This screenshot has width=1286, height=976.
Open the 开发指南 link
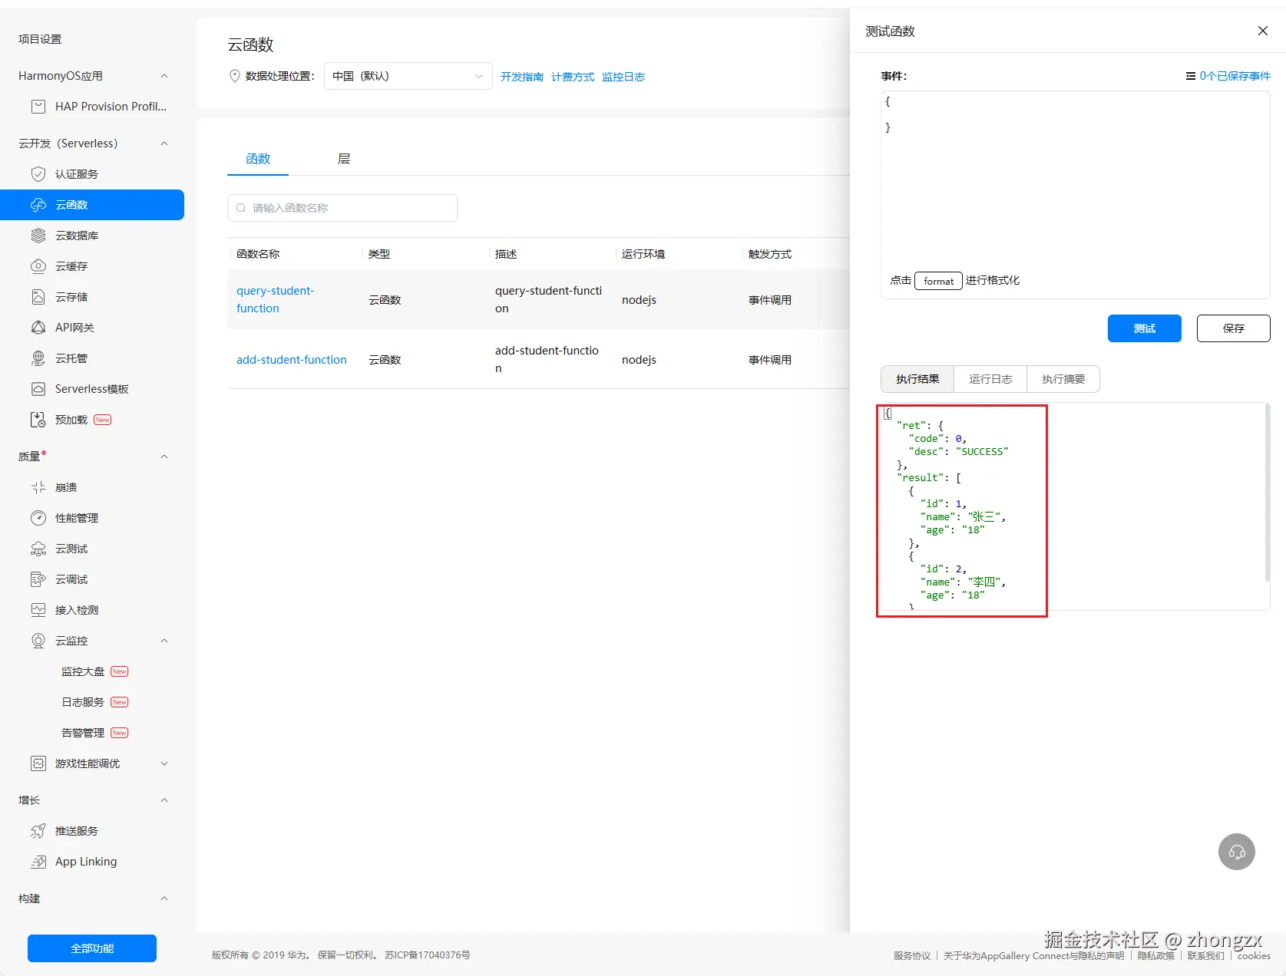click(522, 77)
